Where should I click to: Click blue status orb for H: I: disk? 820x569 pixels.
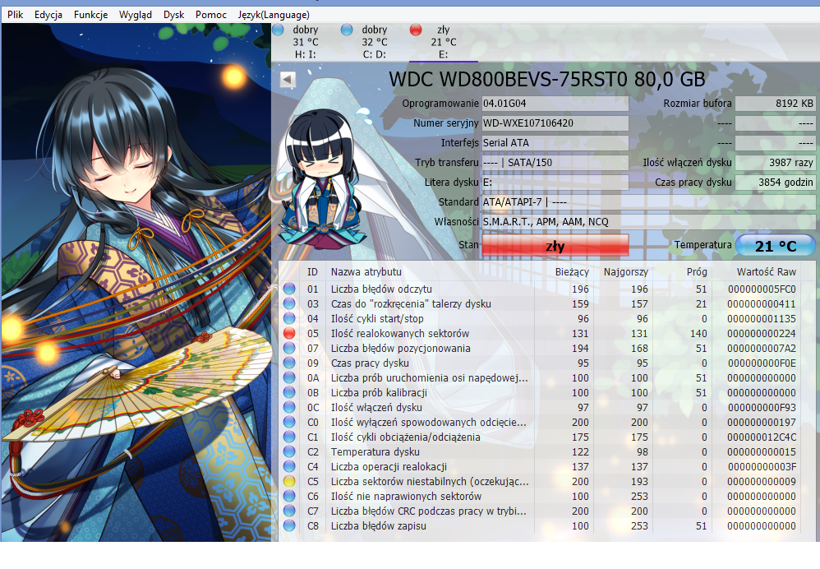click(x=279, y=30)
